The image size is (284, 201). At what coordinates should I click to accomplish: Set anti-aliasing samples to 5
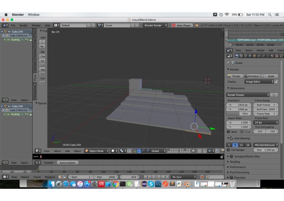click(x=229, y=145)
